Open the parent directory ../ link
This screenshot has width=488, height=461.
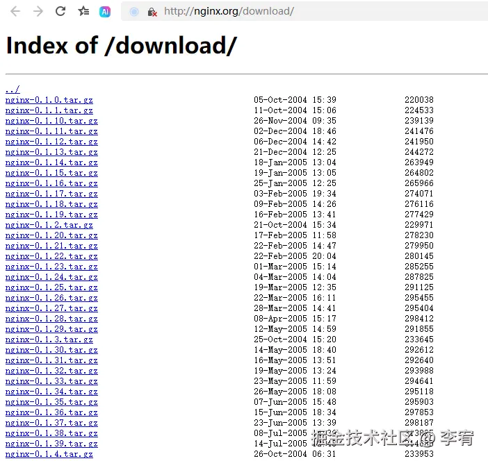13,90
